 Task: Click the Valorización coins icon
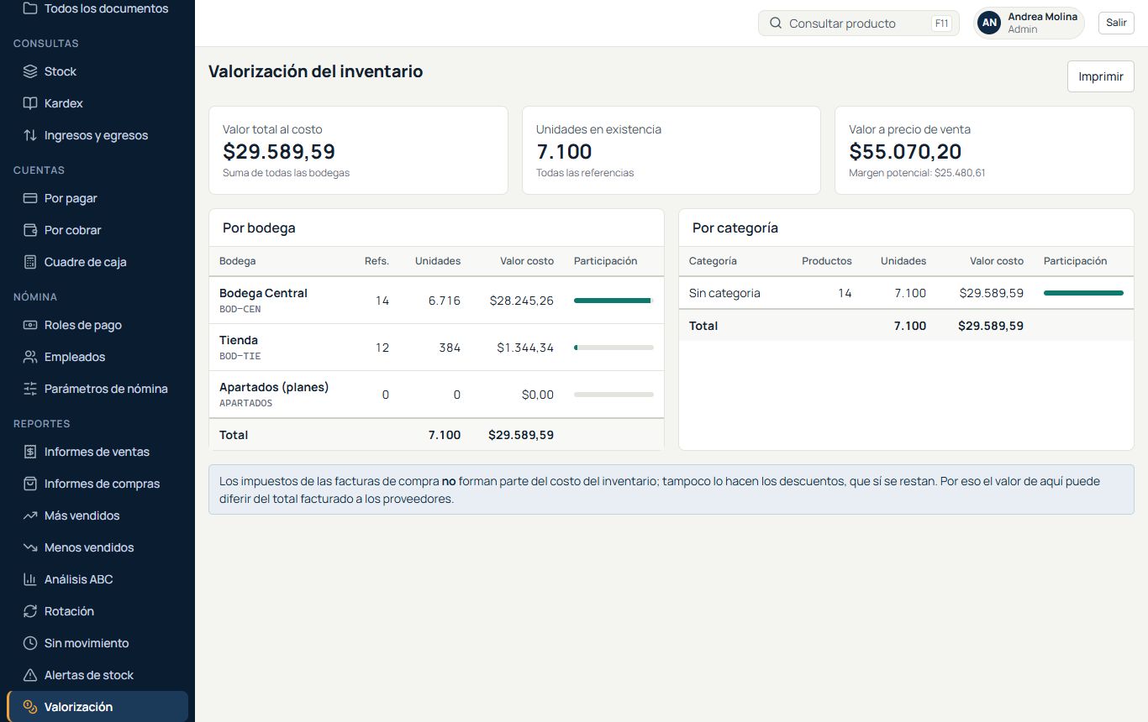(x=30, y=707)
